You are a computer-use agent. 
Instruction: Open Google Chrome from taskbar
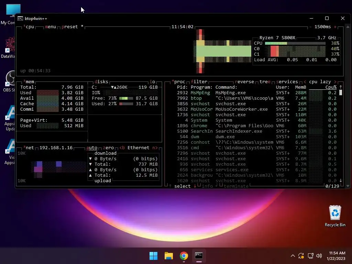(x=184, y=256)
